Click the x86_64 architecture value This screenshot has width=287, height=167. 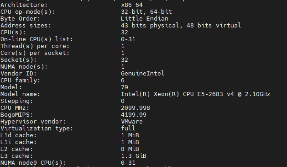[x=132, y=5]
